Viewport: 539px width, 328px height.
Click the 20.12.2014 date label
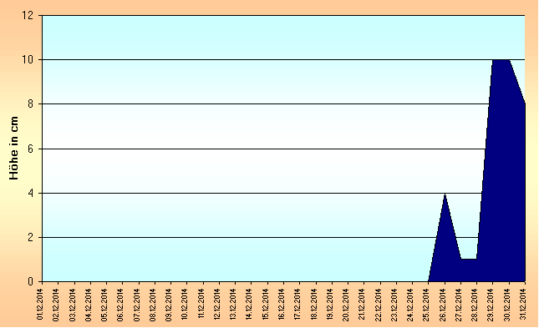pos(346,305)
